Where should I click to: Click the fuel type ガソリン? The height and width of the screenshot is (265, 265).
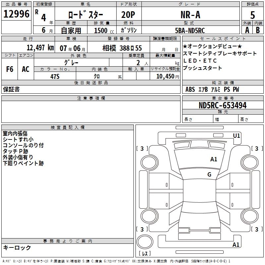click(129, 30)
